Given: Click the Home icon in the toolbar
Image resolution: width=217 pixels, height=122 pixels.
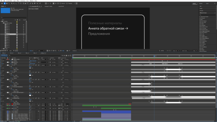Looking at the screenshot, I should pos(2,3).
